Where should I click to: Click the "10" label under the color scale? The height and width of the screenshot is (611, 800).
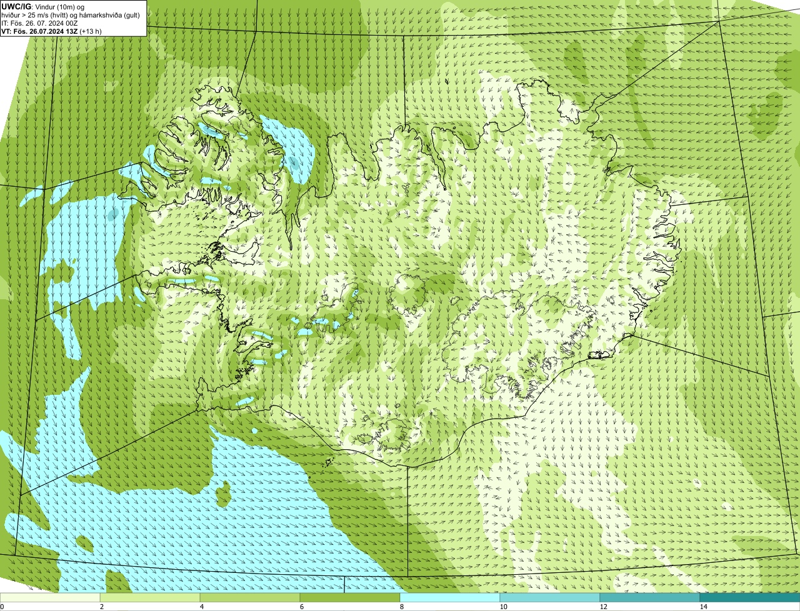tap(503, 607)
